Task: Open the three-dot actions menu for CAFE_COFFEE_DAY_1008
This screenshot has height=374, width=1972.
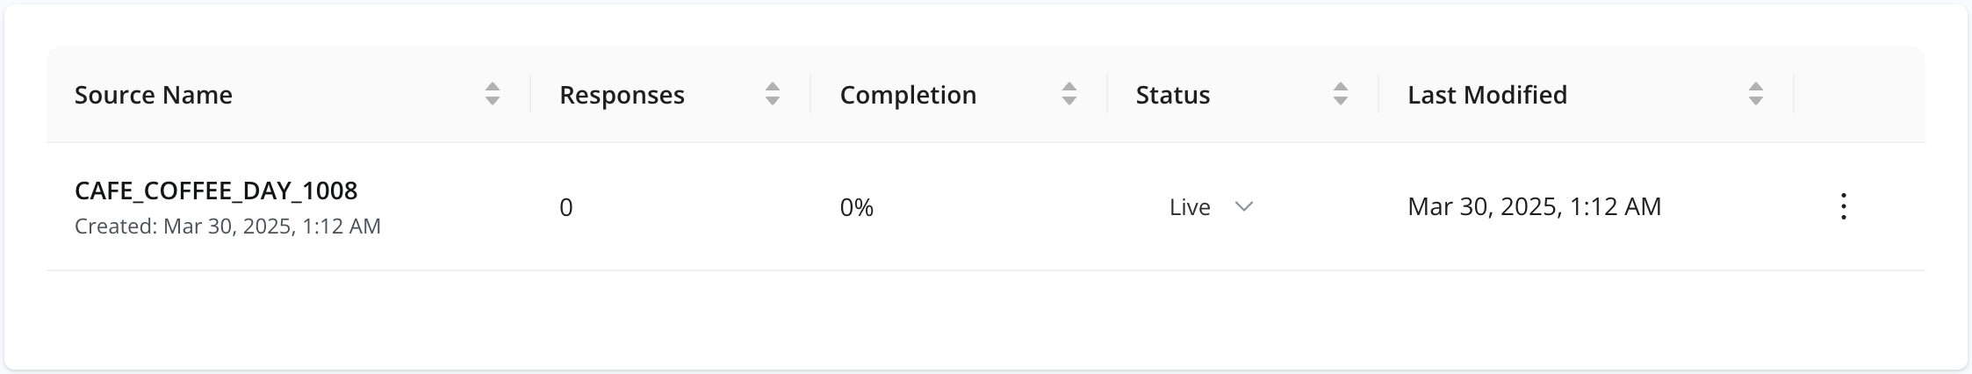Action: [x=1844, y=206]
